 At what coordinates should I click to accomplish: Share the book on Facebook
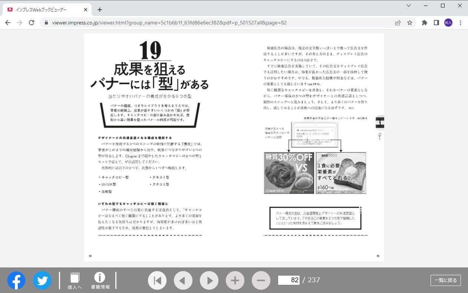click(x=16, y=280)
